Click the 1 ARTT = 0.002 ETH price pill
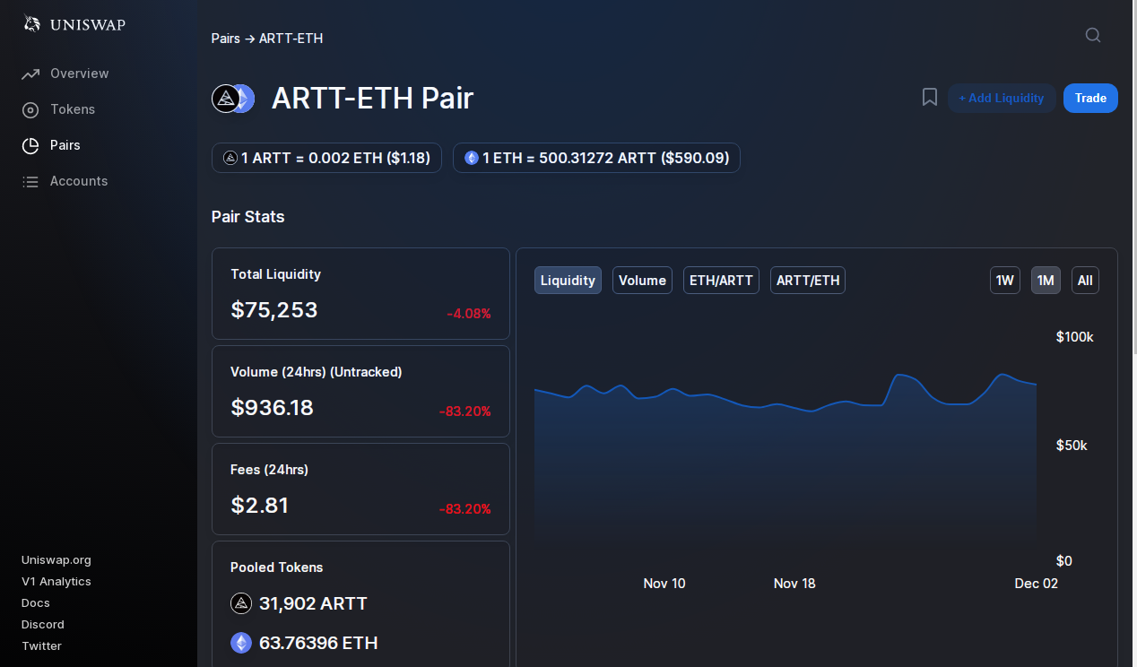Screen dimensions: 1137x667 coord(326,158)
